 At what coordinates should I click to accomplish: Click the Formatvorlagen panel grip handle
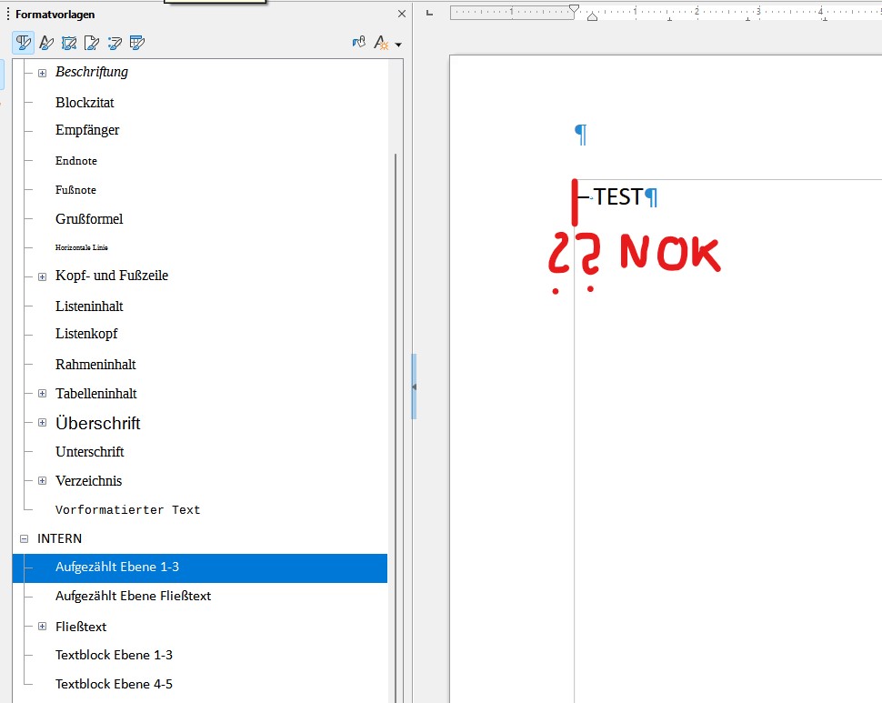(8, 14)
